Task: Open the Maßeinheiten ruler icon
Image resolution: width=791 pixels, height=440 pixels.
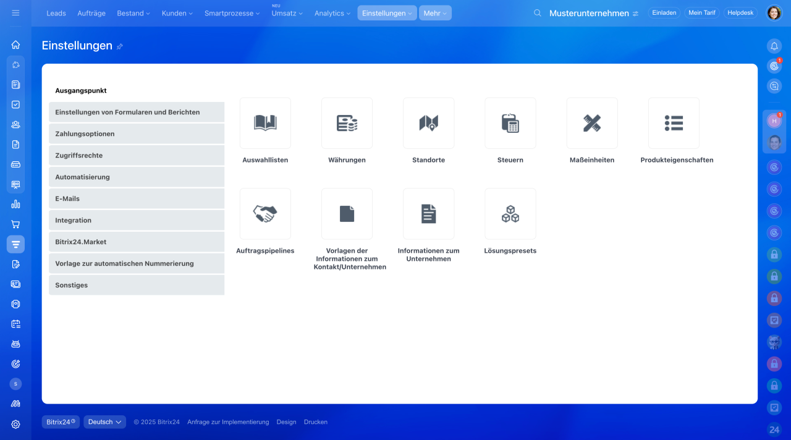Action: point(592,123)
